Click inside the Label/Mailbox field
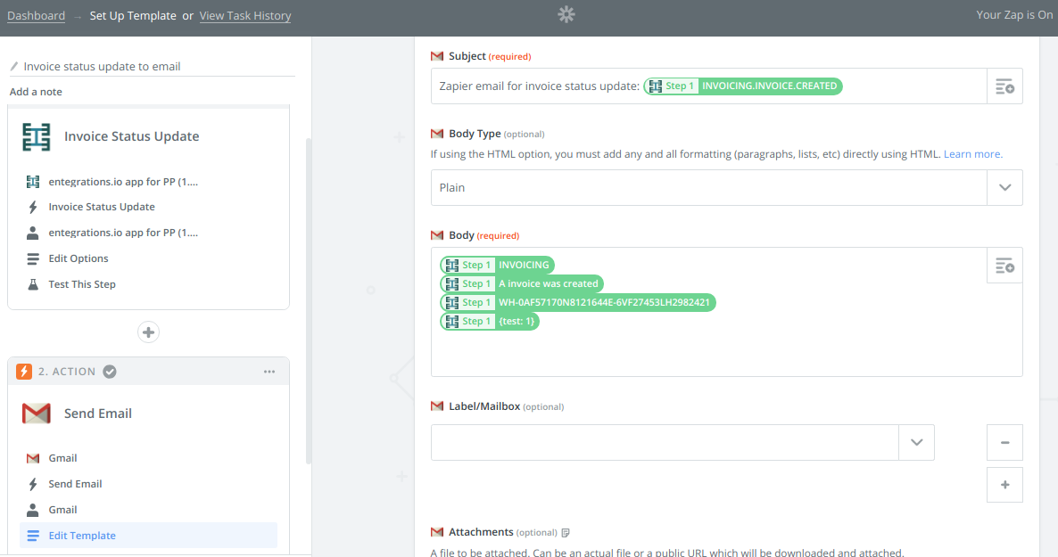Image resolution: width=1058 pixels, height=557 pixels. click(665, 442)
